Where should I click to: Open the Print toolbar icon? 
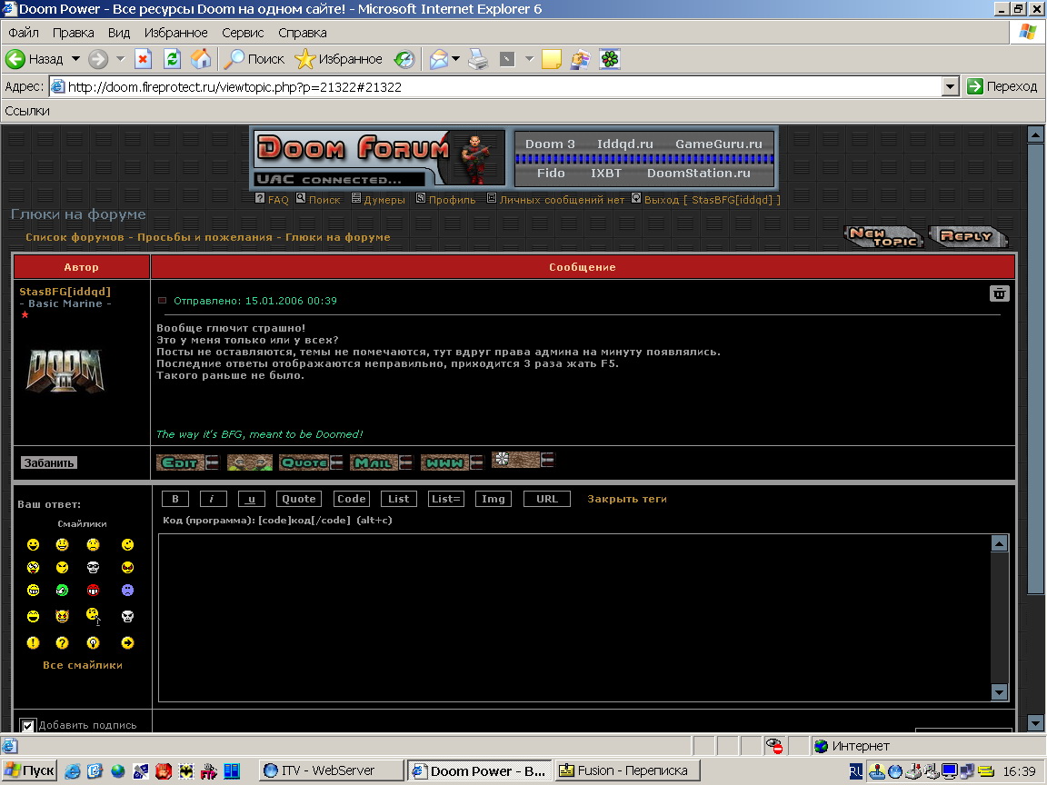click(478, 59)
